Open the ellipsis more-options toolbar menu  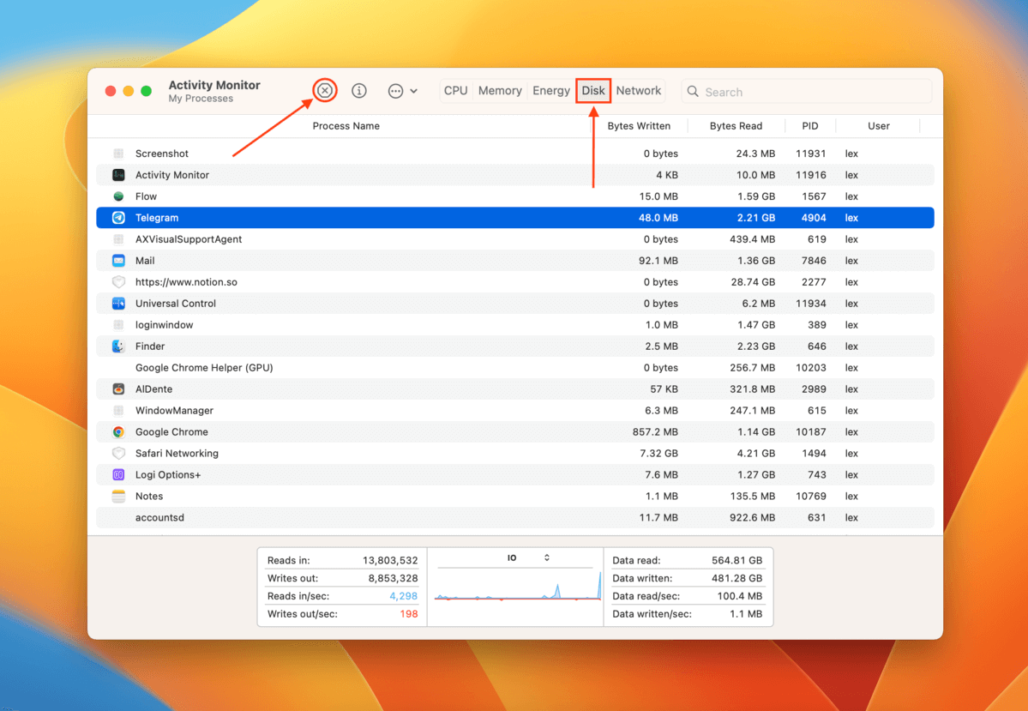tap(403, 91)
